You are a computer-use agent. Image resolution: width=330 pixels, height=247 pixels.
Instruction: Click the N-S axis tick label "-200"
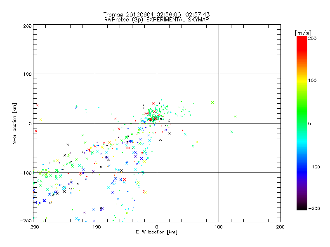pos(26,221)
